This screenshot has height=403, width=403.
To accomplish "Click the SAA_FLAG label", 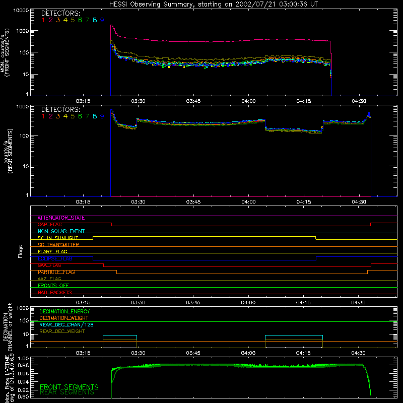I will click(x=49, y=265).
